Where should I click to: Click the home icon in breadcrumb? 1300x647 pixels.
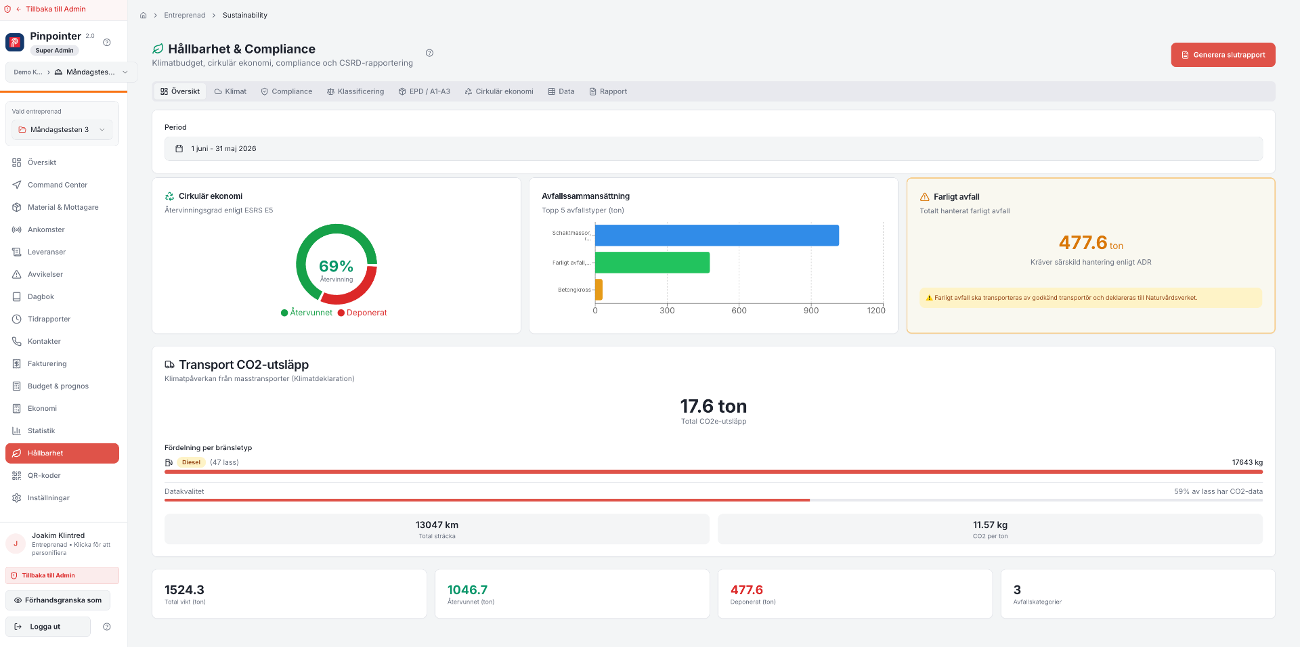point(143,16)
